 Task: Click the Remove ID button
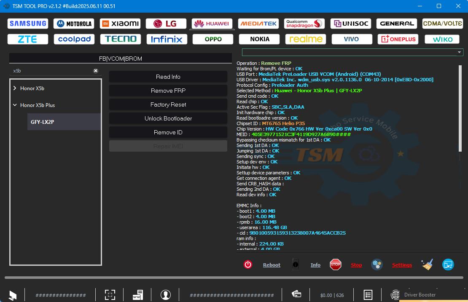[168, 132]
